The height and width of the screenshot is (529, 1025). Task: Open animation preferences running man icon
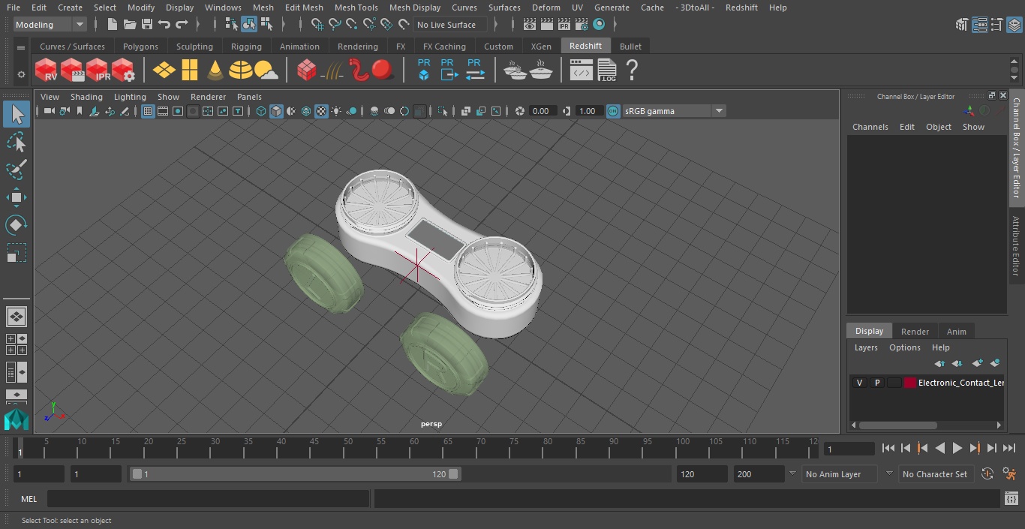click(x=1010, y=474)
